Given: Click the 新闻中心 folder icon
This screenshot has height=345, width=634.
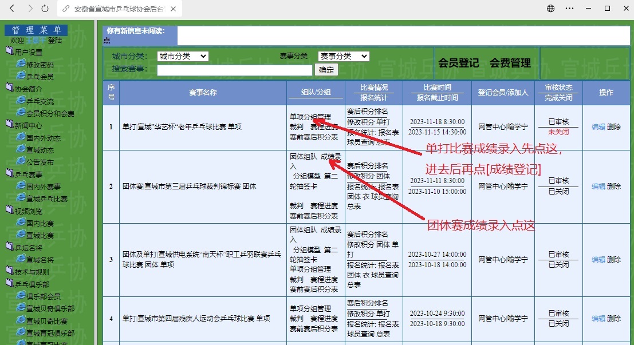Looking at the screenshot, I should point(9,124).
